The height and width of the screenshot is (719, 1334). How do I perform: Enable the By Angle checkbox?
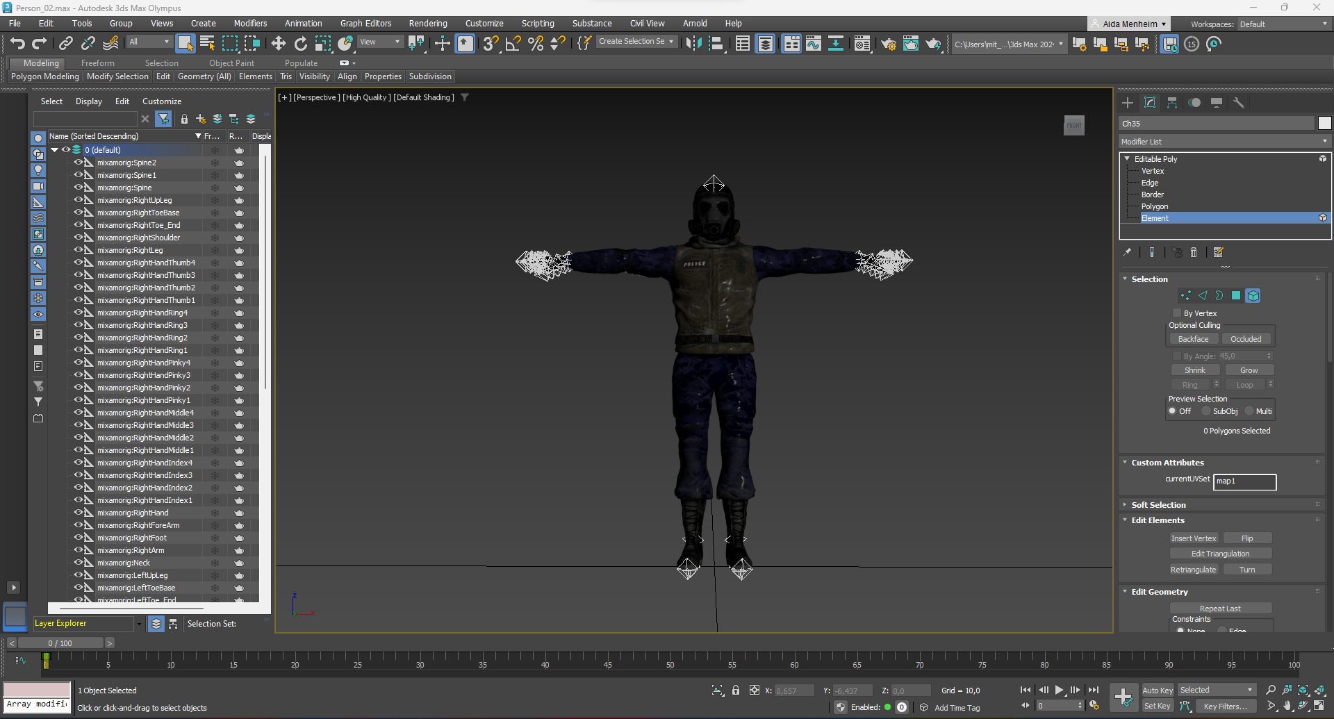tap(1177, 356)
